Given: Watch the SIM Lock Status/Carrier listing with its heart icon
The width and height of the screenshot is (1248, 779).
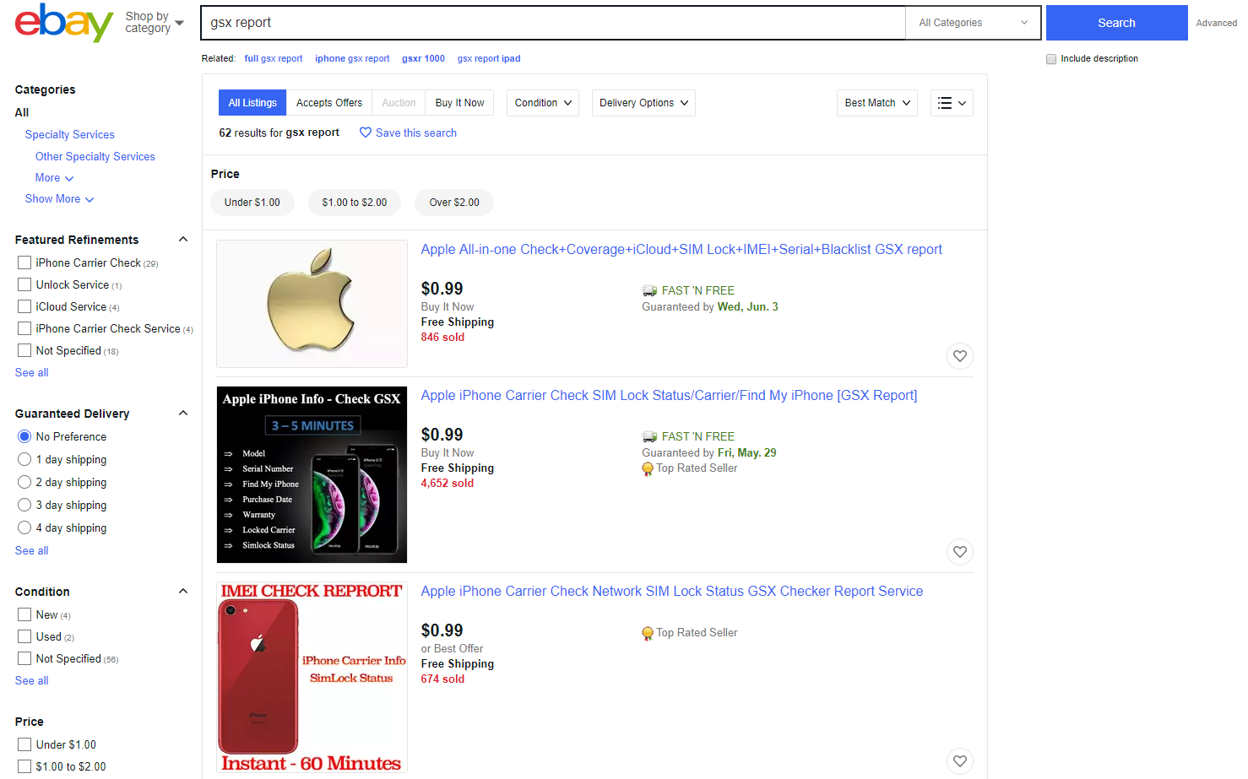Looking at the screenshot, I should pos(959,552).
